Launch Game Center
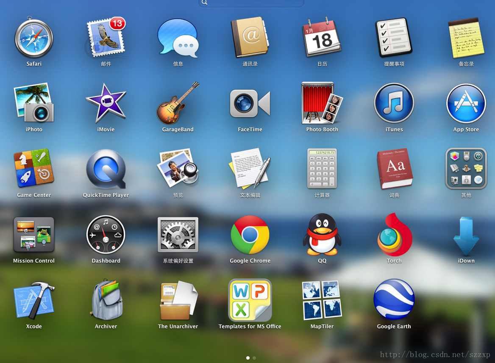 pos(34,169)
